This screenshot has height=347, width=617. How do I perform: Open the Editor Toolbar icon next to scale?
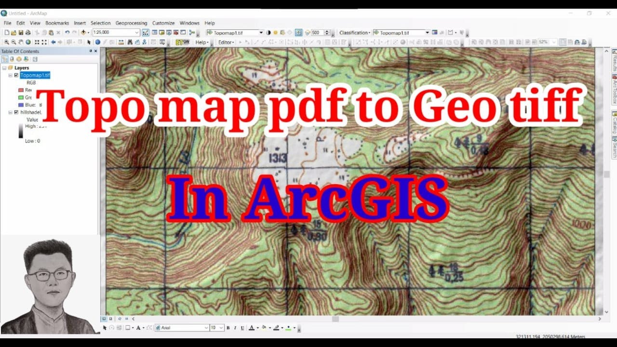click(x=146, y=33)
